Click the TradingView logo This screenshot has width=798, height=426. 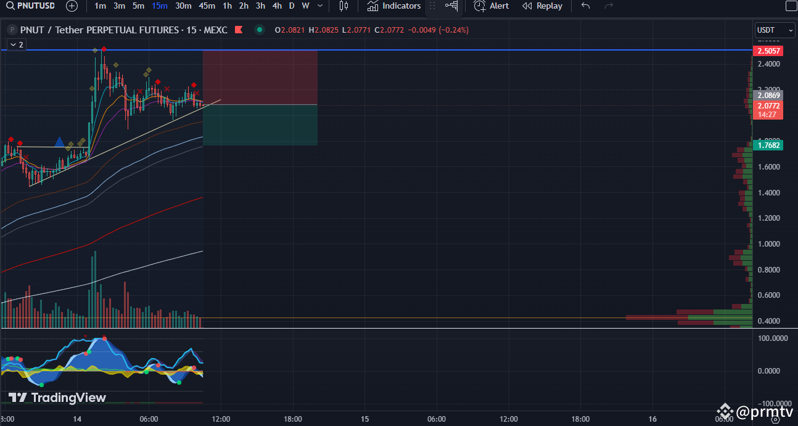(57, 398)
